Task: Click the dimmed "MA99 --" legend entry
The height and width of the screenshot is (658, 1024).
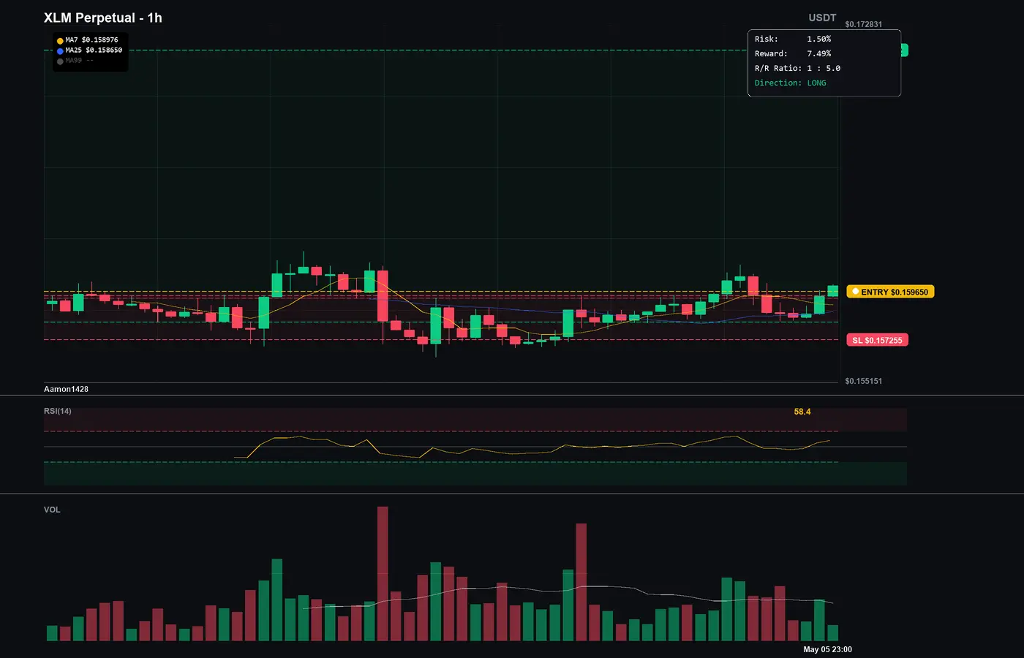Action: 79,61
